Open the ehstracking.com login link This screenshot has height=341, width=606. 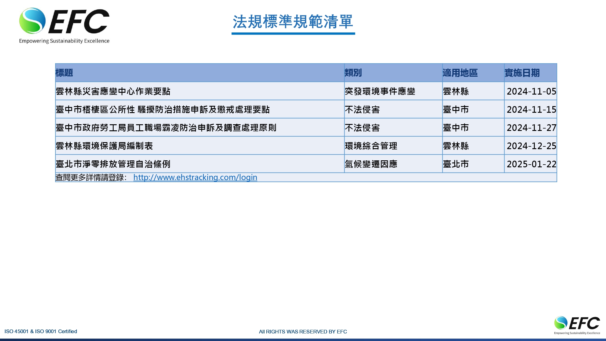[x=195, y=177]
